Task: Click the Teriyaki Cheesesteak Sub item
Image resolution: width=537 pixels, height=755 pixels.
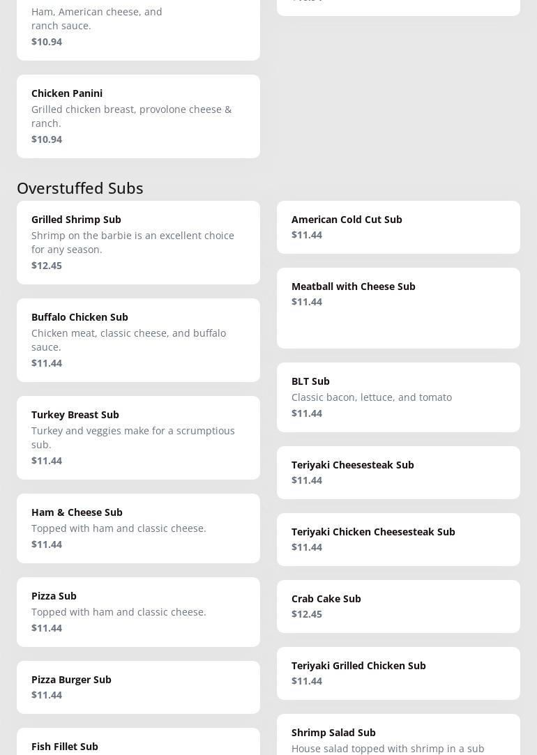Action: (398, 472)
